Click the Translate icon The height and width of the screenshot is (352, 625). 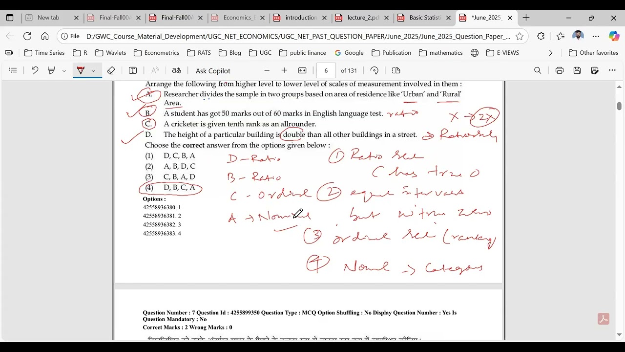[x=177, y=70]
